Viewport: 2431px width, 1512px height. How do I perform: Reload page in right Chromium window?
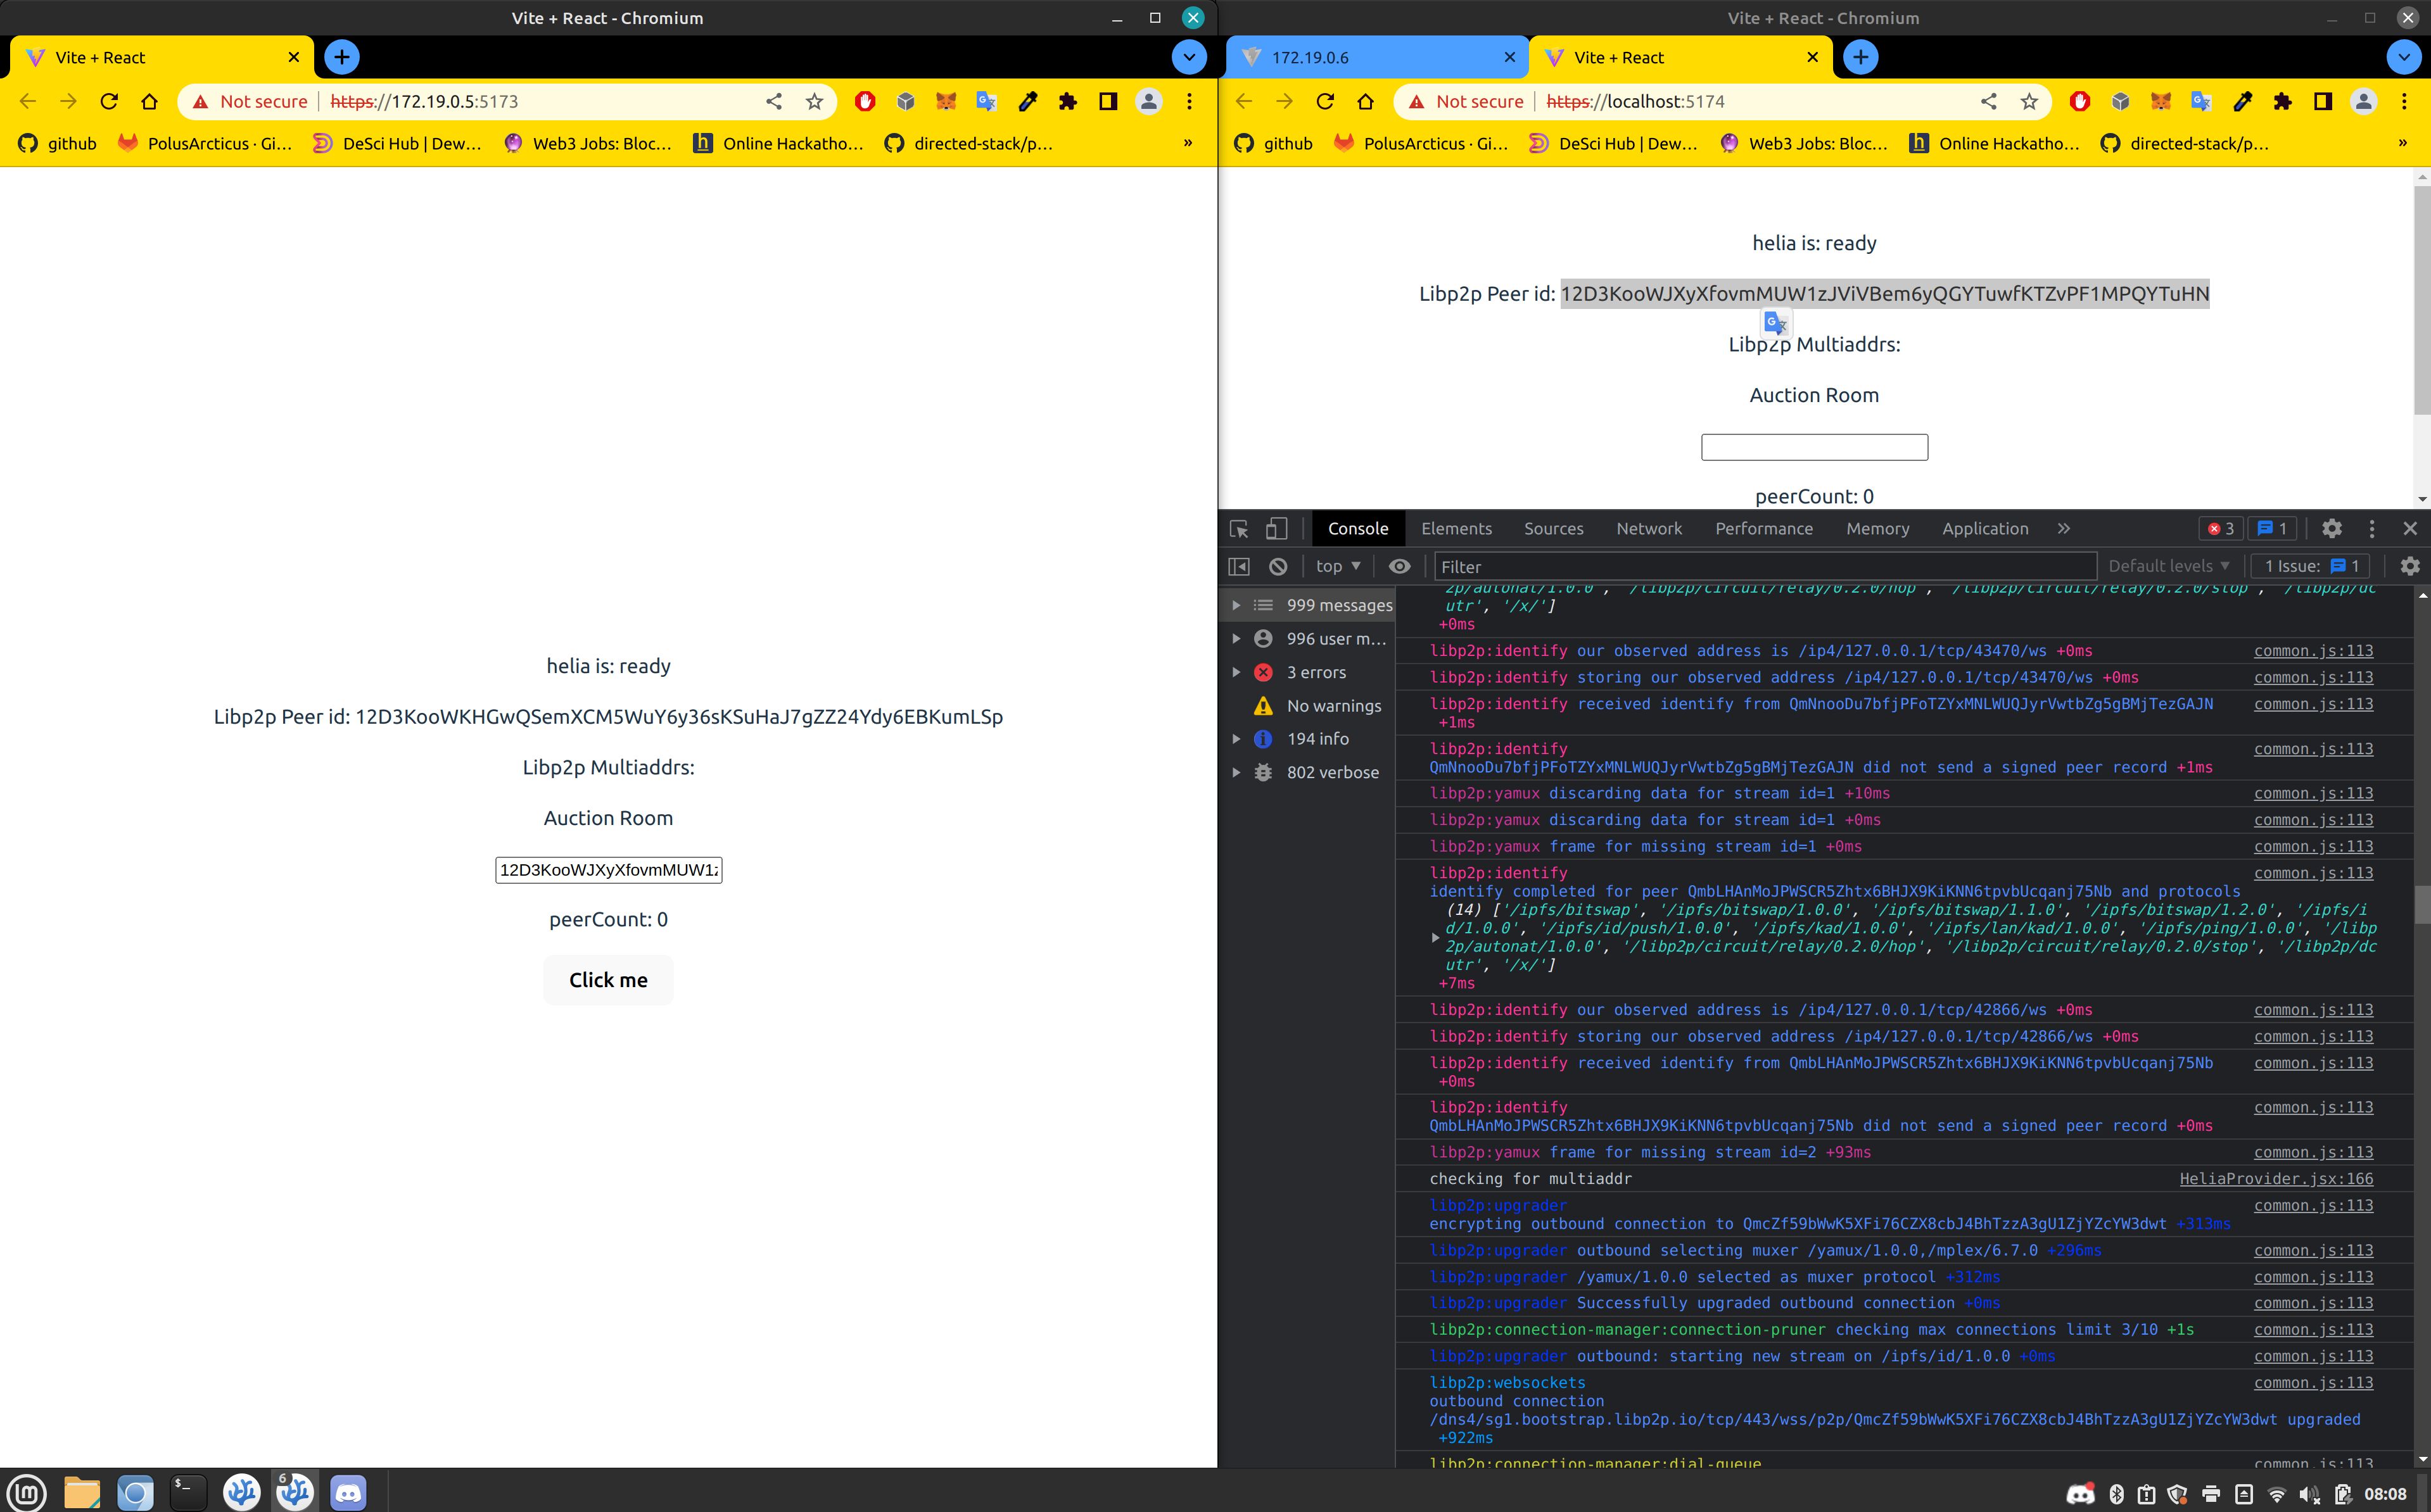(x=1326, y=101)
